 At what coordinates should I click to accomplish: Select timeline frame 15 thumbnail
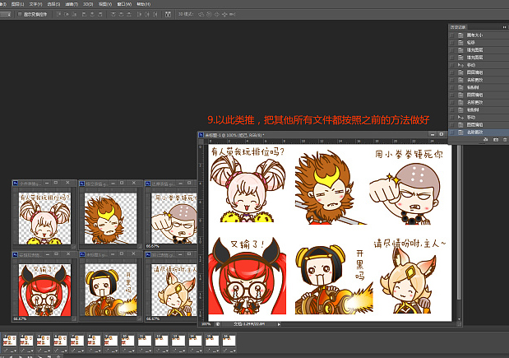tap(211, 341)
